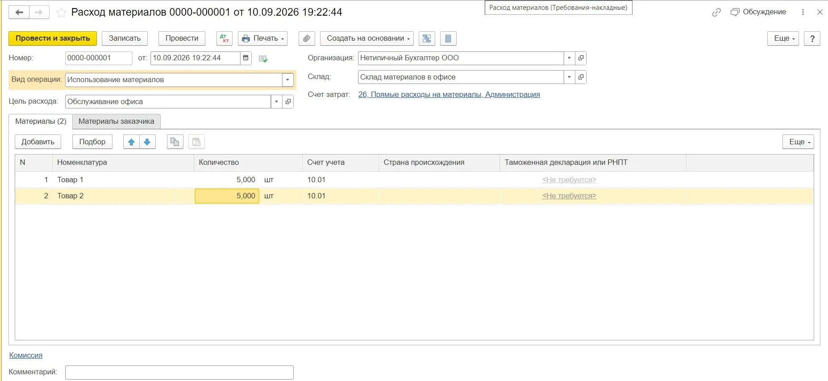
Task: Click Провести и закрыть button
Action: click(53, 38)
